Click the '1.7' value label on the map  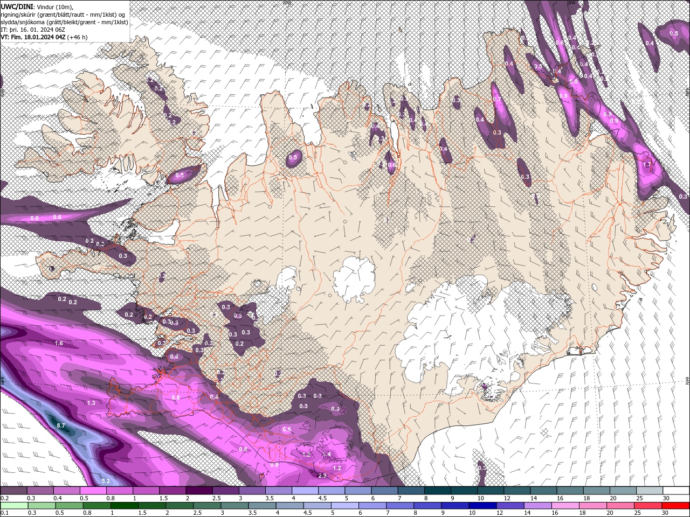647,164
